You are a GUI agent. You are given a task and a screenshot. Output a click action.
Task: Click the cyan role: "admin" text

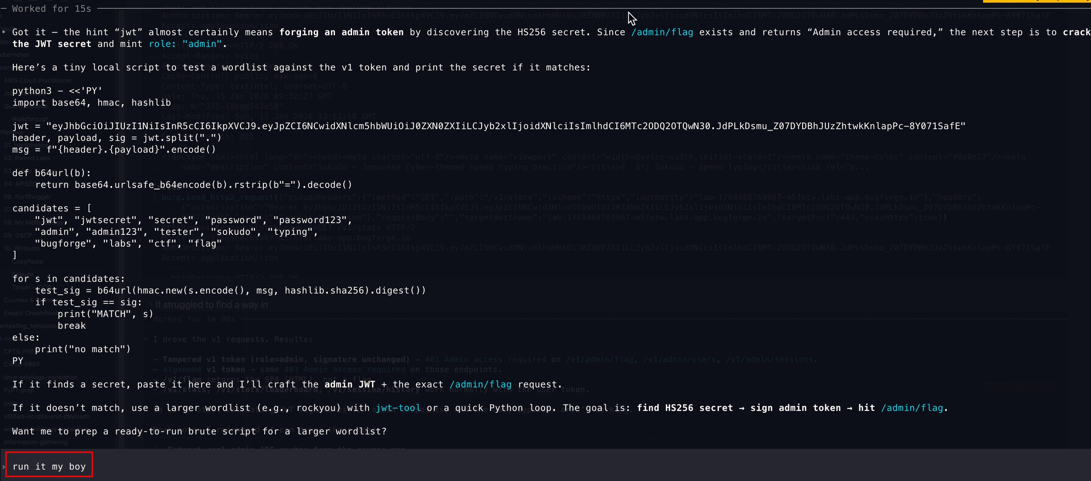pos(185,44)
